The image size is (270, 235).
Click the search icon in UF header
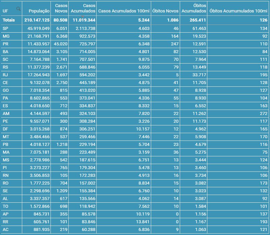18,9
